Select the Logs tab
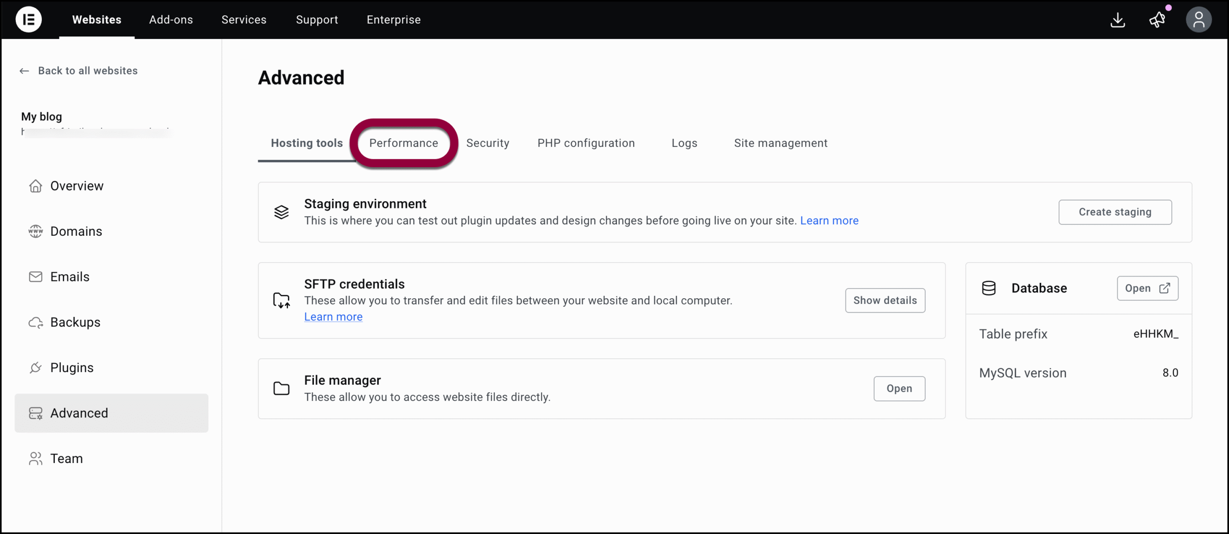 click(685, 143)
